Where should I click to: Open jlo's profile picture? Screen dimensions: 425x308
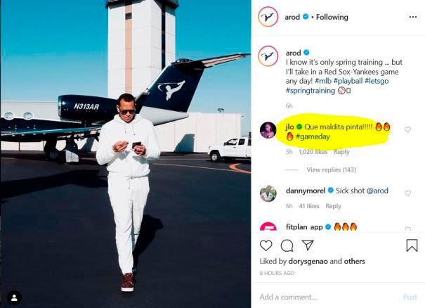point(268,130)
